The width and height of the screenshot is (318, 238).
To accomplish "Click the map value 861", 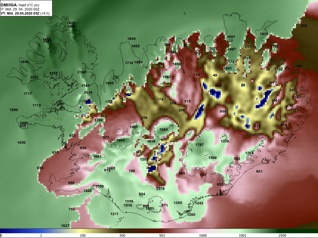I will [x=259, y=171].
